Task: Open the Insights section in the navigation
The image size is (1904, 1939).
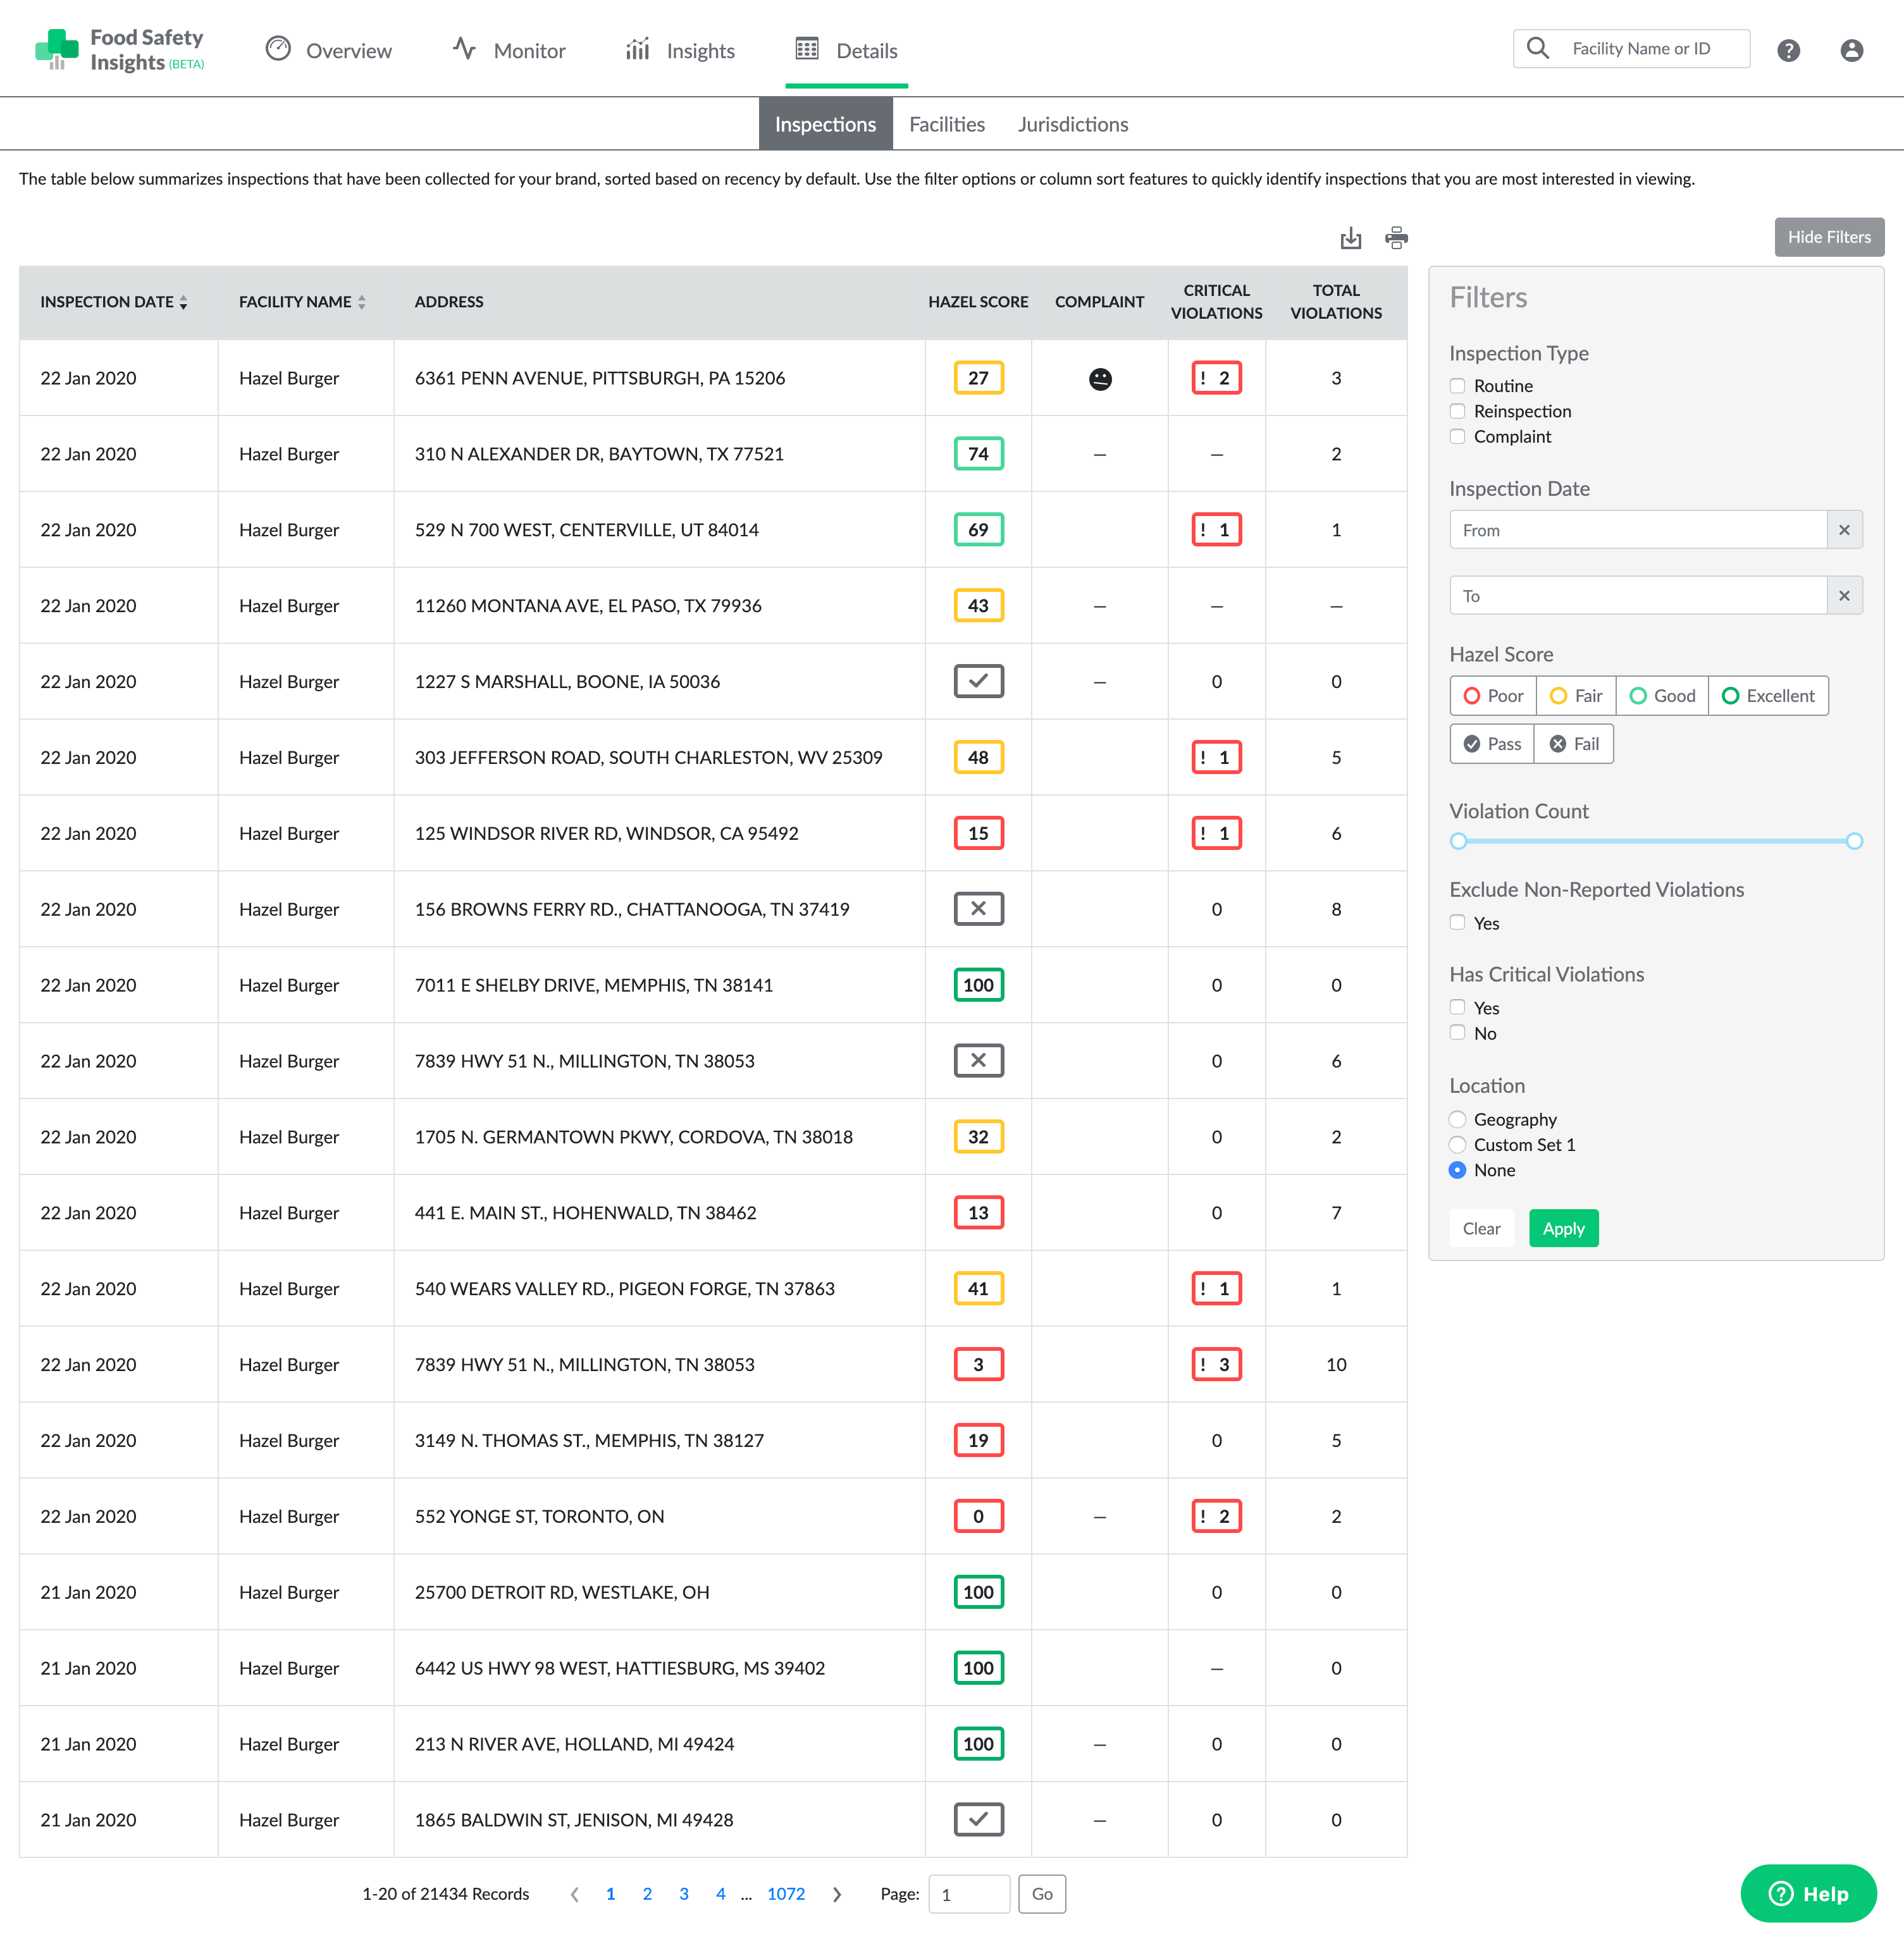Action: point(699,50)
